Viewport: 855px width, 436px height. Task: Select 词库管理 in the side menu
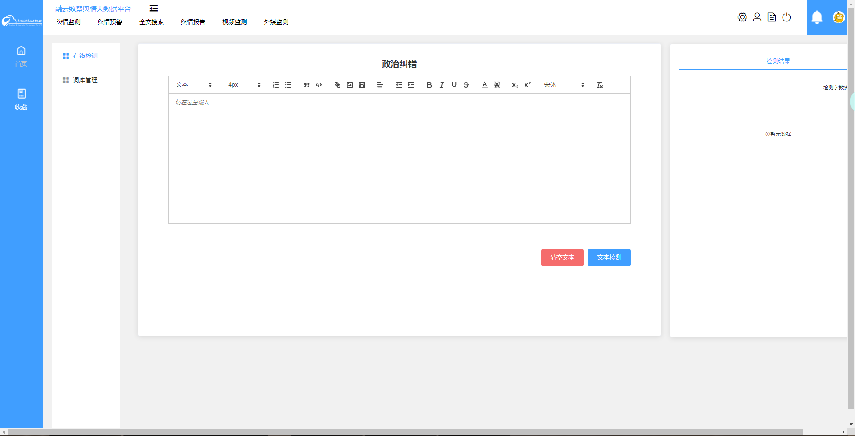click(85, 80)
